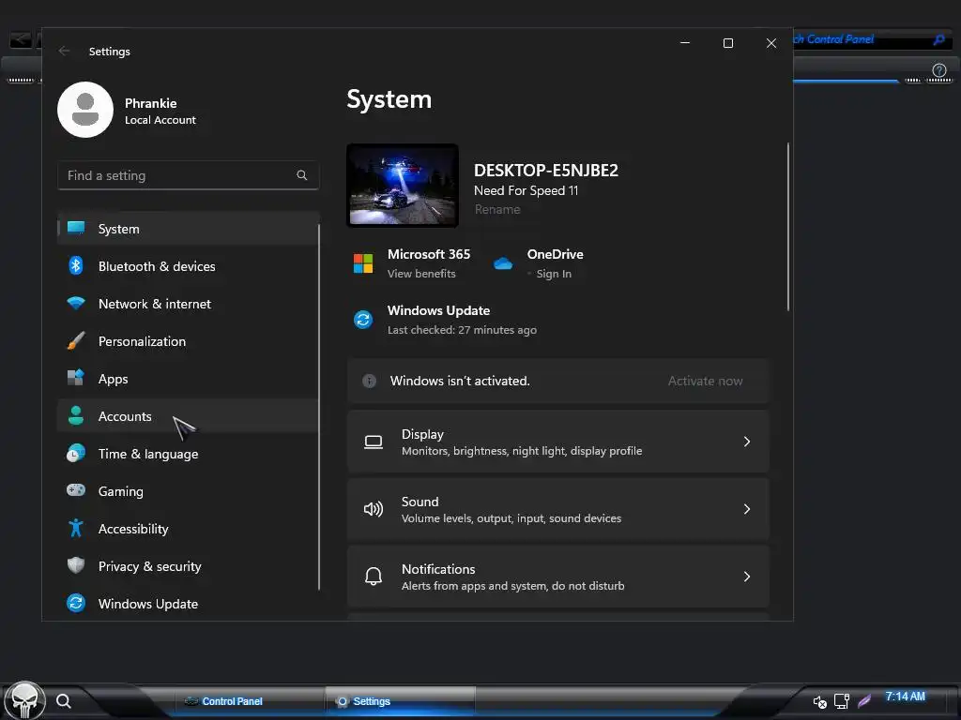961x720 pixels.
Task: Click the DESKTOP-E5NJBE2 computer name
Action: pos(546,171)
